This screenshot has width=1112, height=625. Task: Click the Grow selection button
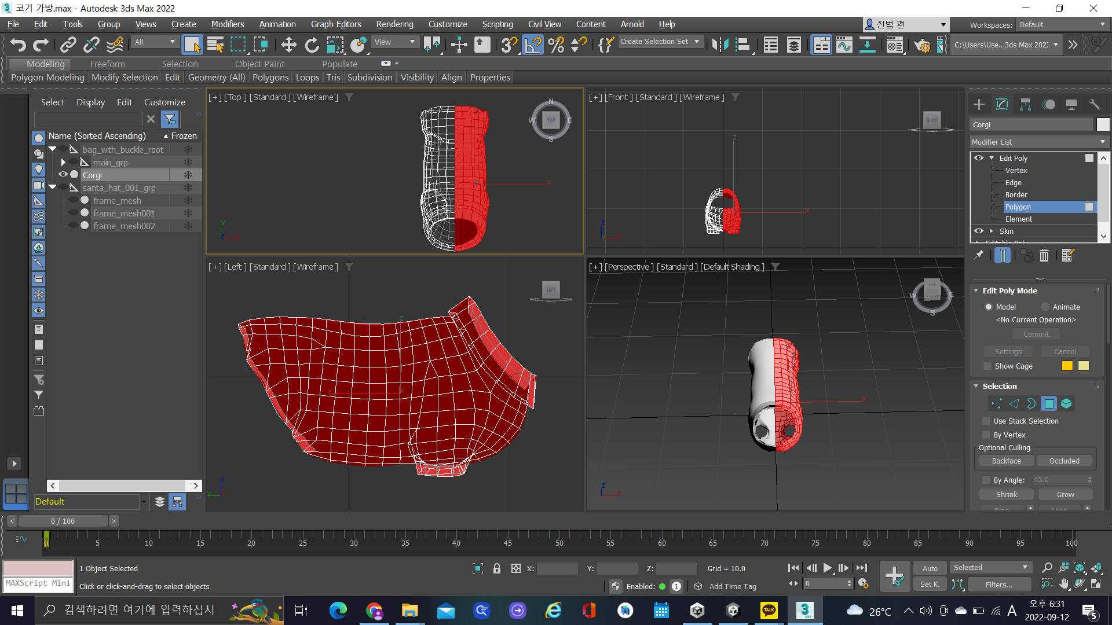[1065, 494]
